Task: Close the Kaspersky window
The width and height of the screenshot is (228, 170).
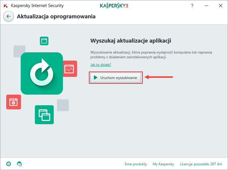Action: click(x=220, y=6)
